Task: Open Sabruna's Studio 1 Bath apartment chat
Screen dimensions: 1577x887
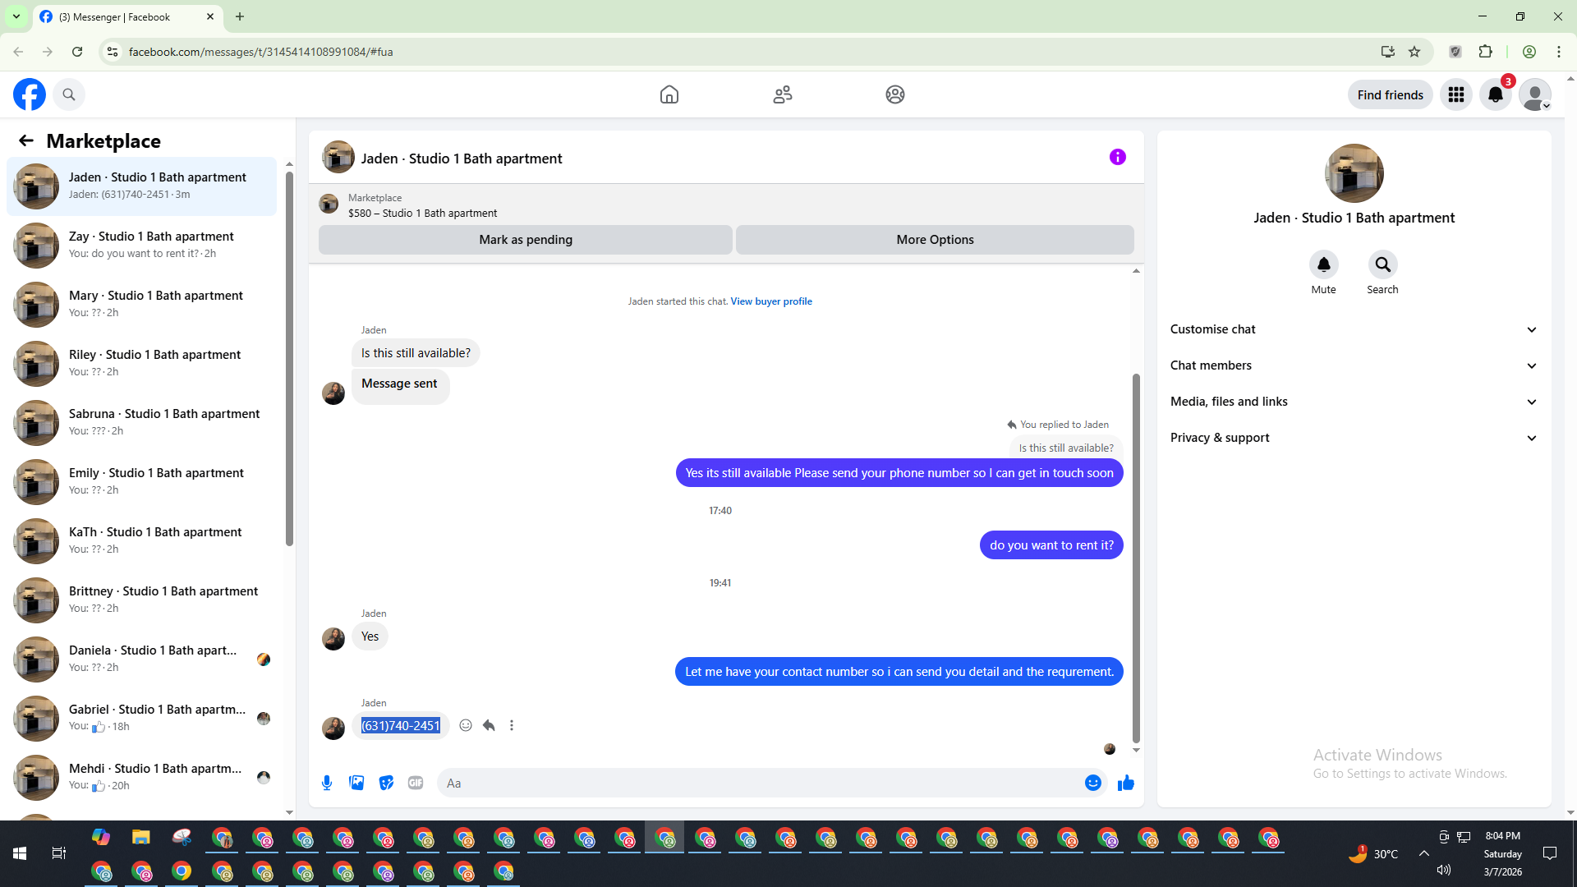Action: point(141,423)
